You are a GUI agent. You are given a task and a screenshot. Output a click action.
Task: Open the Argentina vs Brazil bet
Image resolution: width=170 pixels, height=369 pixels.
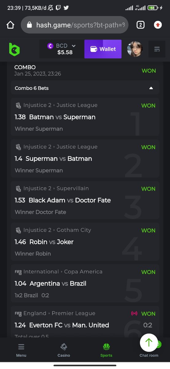click(x=85, y=284)
